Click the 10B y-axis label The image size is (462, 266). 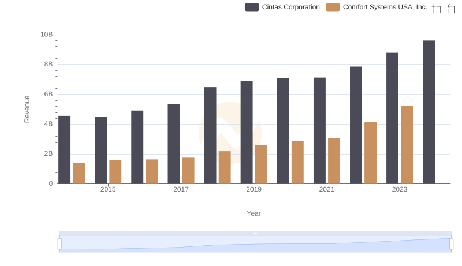tap(47, 35)
